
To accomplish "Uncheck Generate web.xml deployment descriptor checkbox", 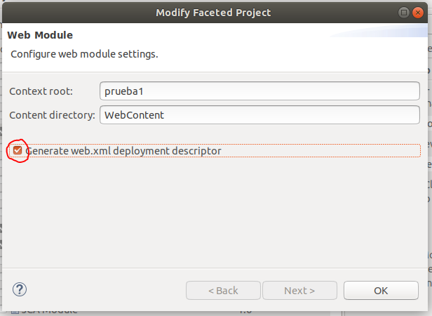I will pos(18,150).
